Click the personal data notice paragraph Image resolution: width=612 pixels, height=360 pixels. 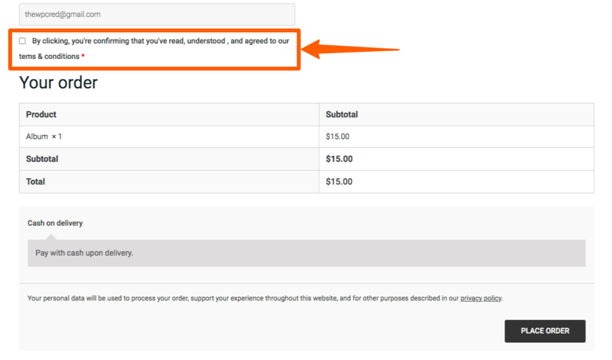265,298
